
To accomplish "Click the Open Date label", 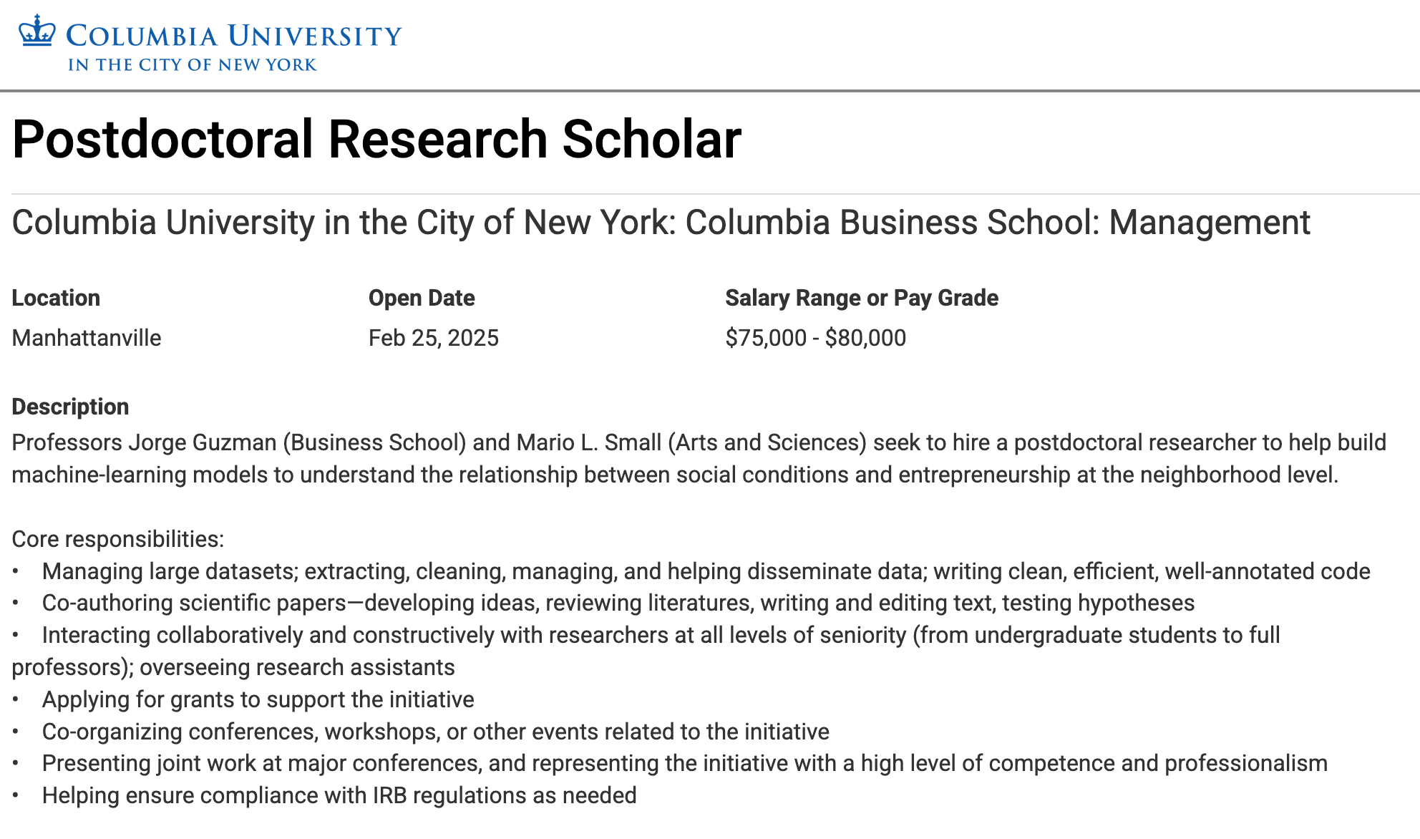I will coord(422,298).
